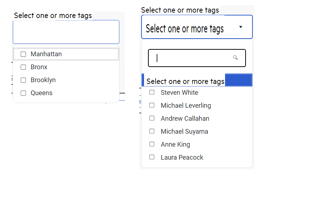The image size is (332, 209).
Task: Choose the Laura Peacock option label
Action: coord(182,157)
